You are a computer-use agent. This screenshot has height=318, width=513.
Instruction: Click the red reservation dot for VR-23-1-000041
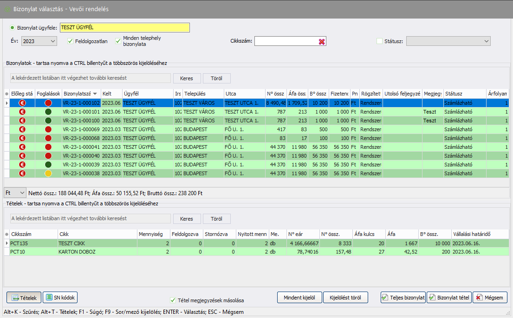coord(48,147)
